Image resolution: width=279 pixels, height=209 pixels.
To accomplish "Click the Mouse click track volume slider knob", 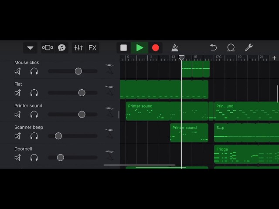I will point(78,71).
